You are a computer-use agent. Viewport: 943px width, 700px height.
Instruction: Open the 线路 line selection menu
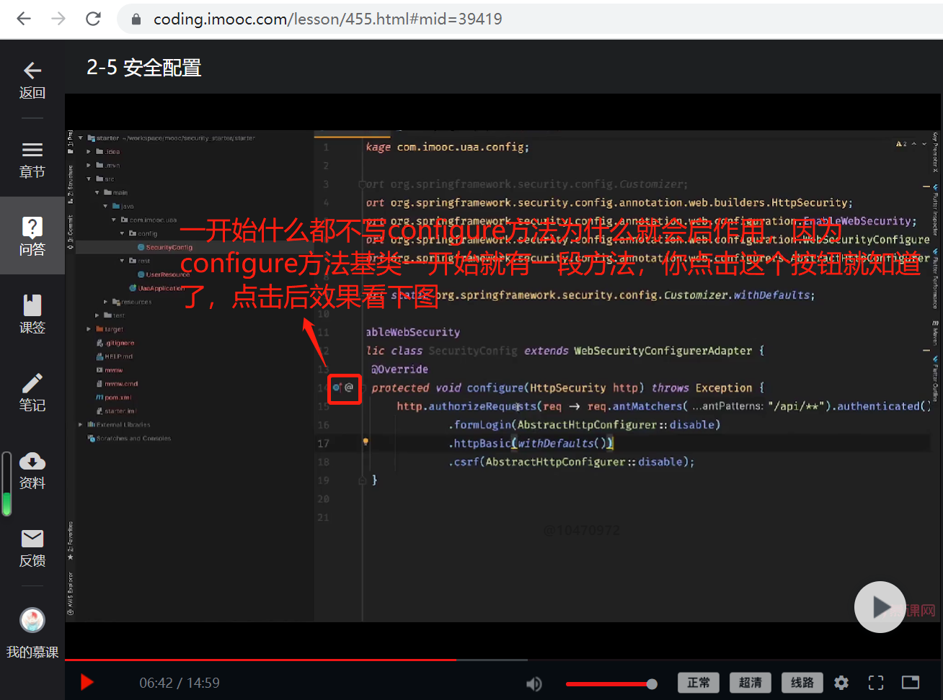coord(802,683)
